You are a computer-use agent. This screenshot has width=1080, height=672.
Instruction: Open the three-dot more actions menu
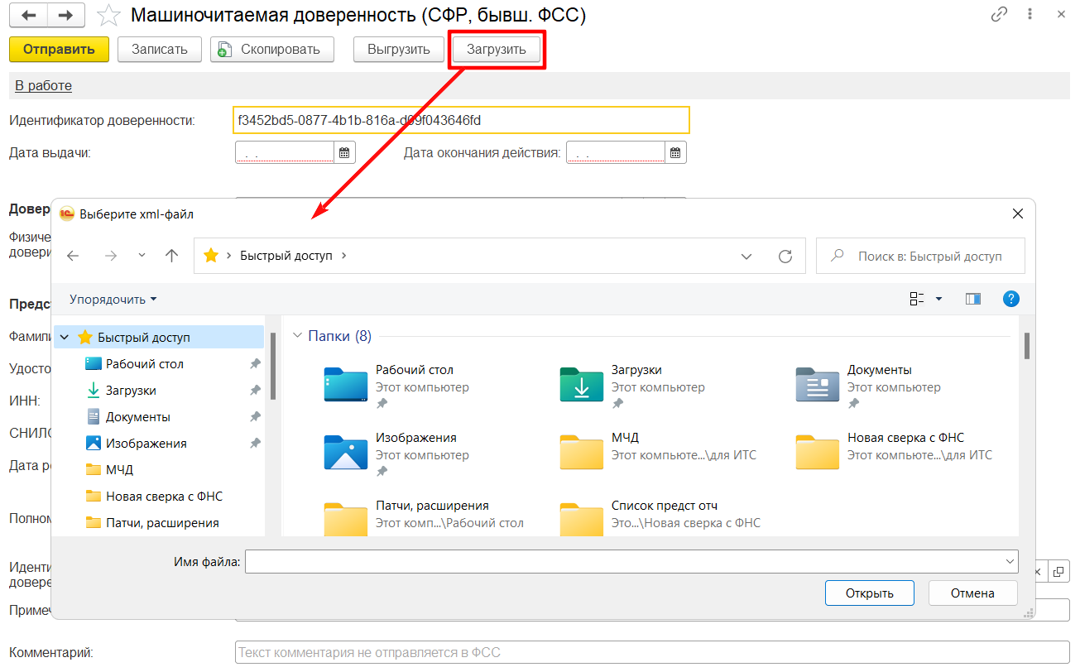pyautogui.click(x=1030, y=14)
